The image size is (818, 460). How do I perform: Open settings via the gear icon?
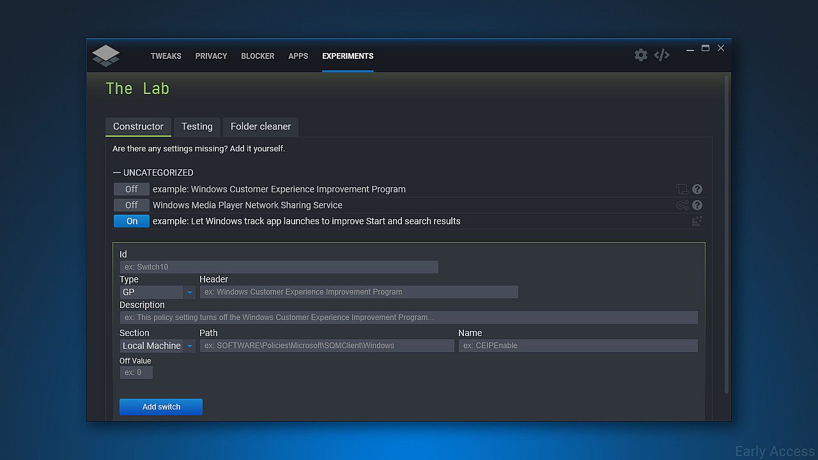pyautogui.click(x=640, y=55)
